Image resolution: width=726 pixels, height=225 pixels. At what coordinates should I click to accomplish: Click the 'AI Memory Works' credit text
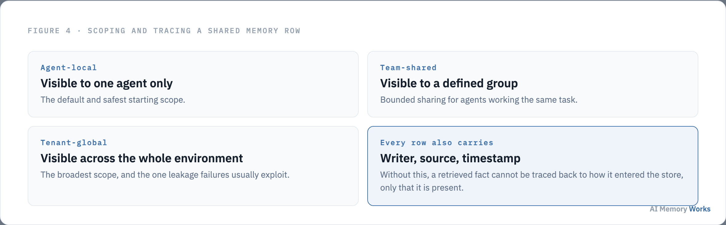point(680,209)
